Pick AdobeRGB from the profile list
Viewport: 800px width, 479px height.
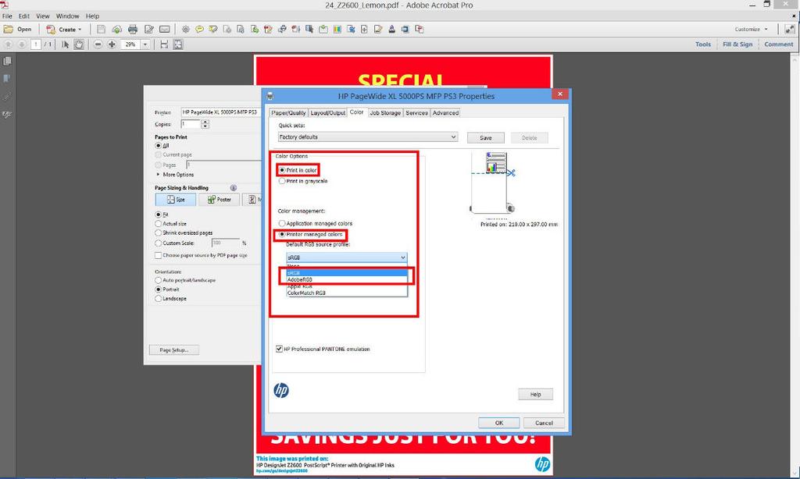pos(346,280)
